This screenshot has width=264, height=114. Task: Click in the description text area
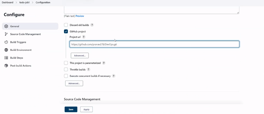tap(151, 10)
